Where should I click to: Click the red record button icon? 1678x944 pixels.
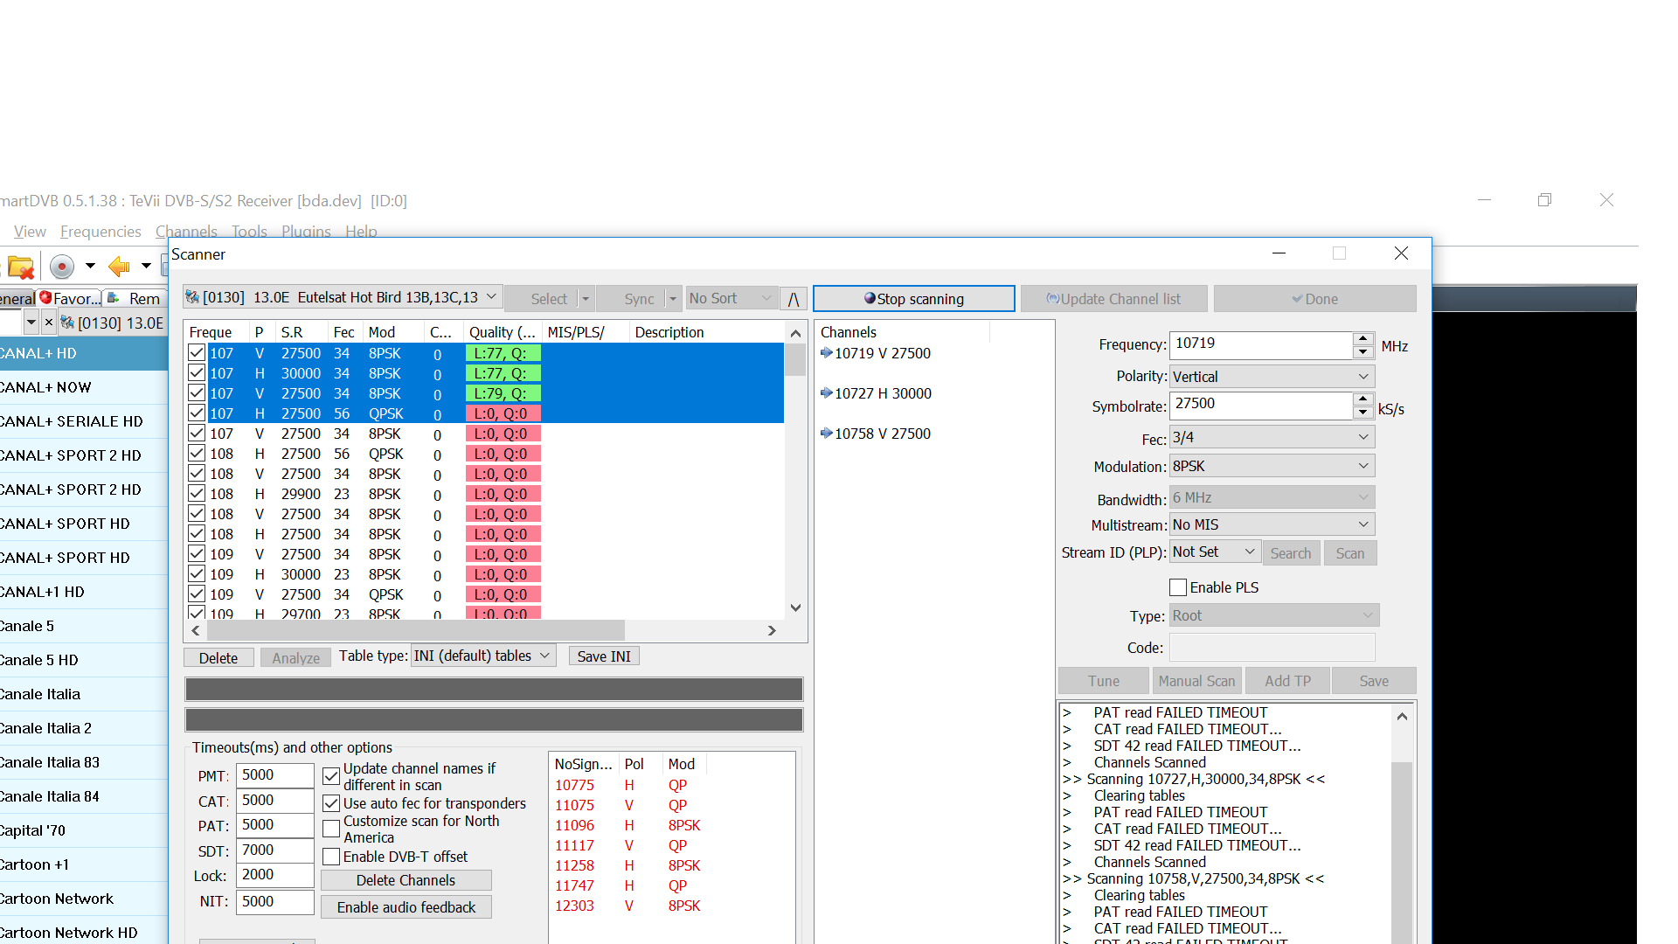click(61, 267)
